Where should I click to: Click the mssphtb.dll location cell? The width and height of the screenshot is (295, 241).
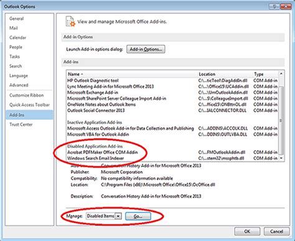click(x=222, y=158)
